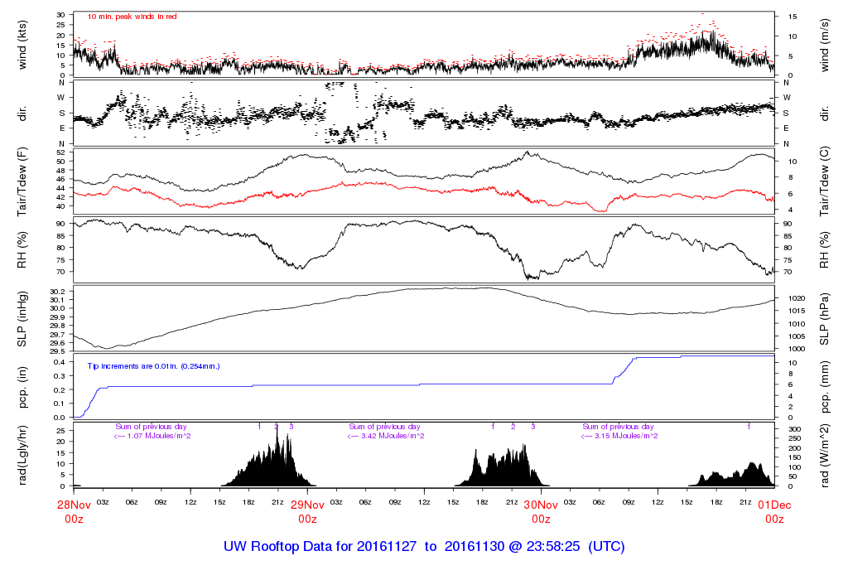Select the '01Dec' date label
Image resolution: width=848 pixels, height=580 pixels.
[774, 505]
